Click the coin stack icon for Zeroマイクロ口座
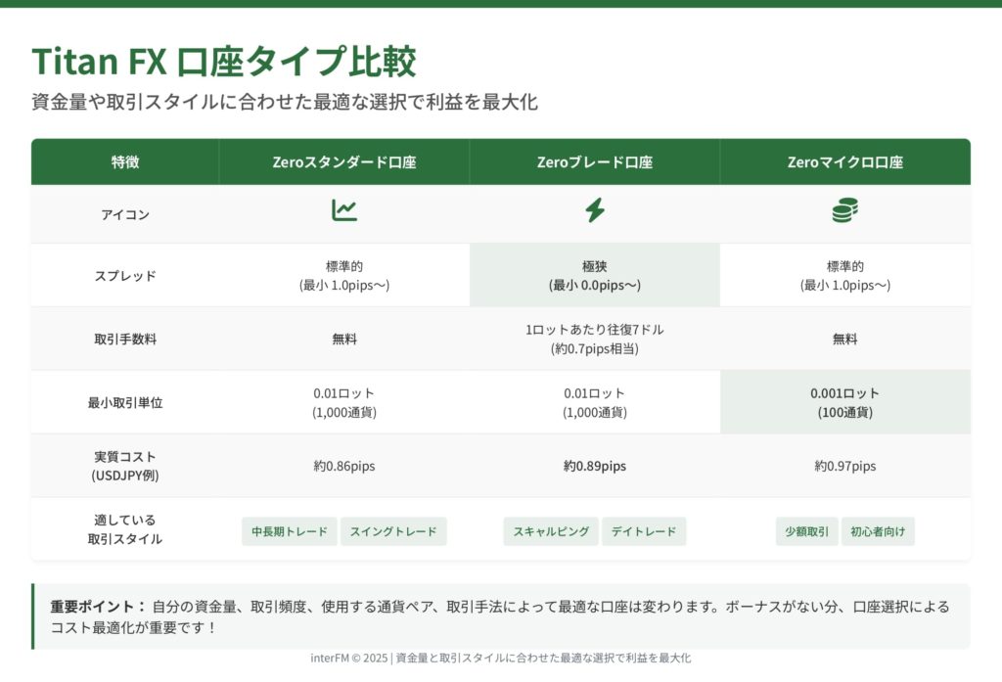The image size is (1002, 682). pos(844,210)
